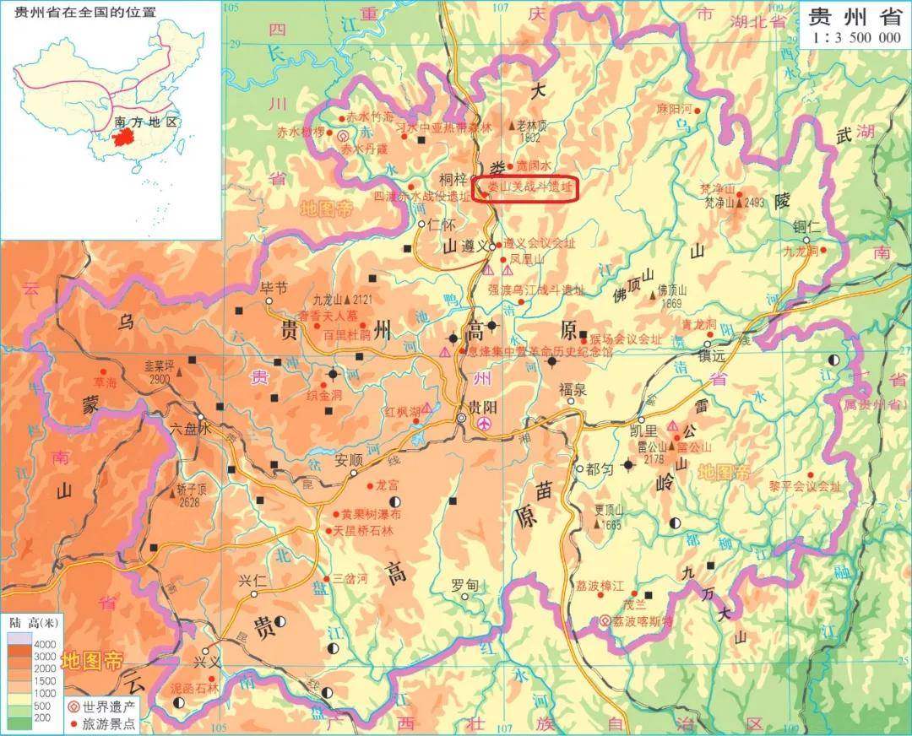
Task: Select the 六盘水 city circle marker
Action: click(200, 418)
